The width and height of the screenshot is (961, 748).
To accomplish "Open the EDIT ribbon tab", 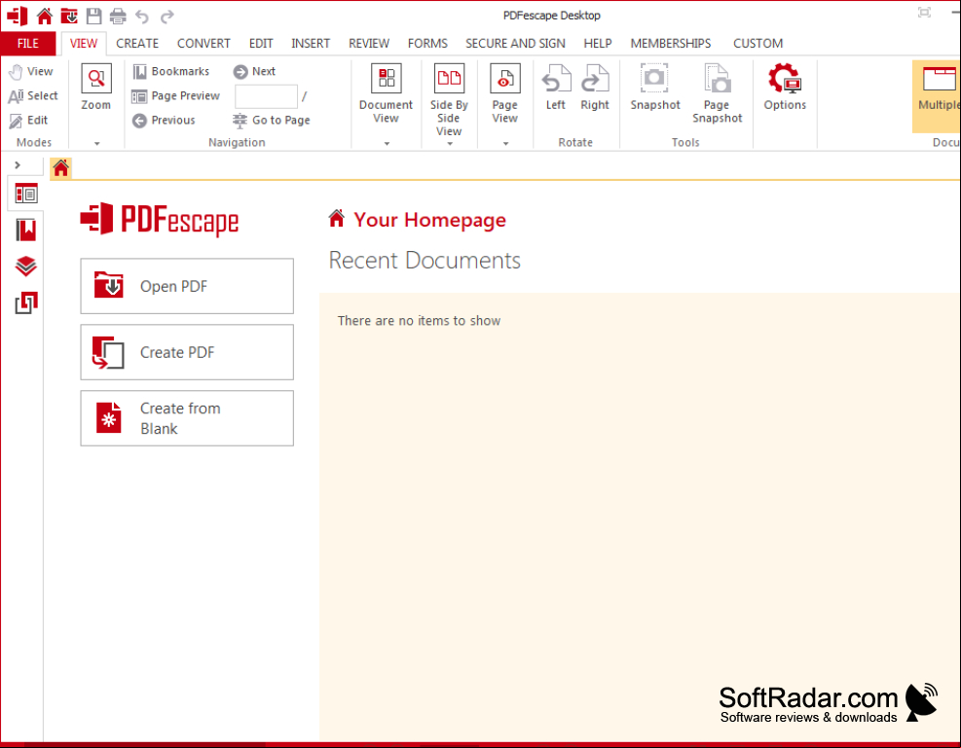I will (x=261, y=44).
